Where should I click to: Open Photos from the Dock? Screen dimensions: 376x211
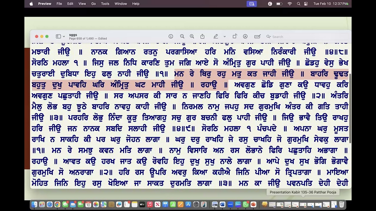point(96,204)
